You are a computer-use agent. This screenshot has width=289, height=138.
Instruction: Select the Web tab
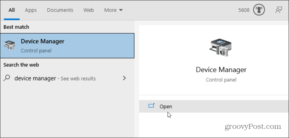tap(89, 10)
